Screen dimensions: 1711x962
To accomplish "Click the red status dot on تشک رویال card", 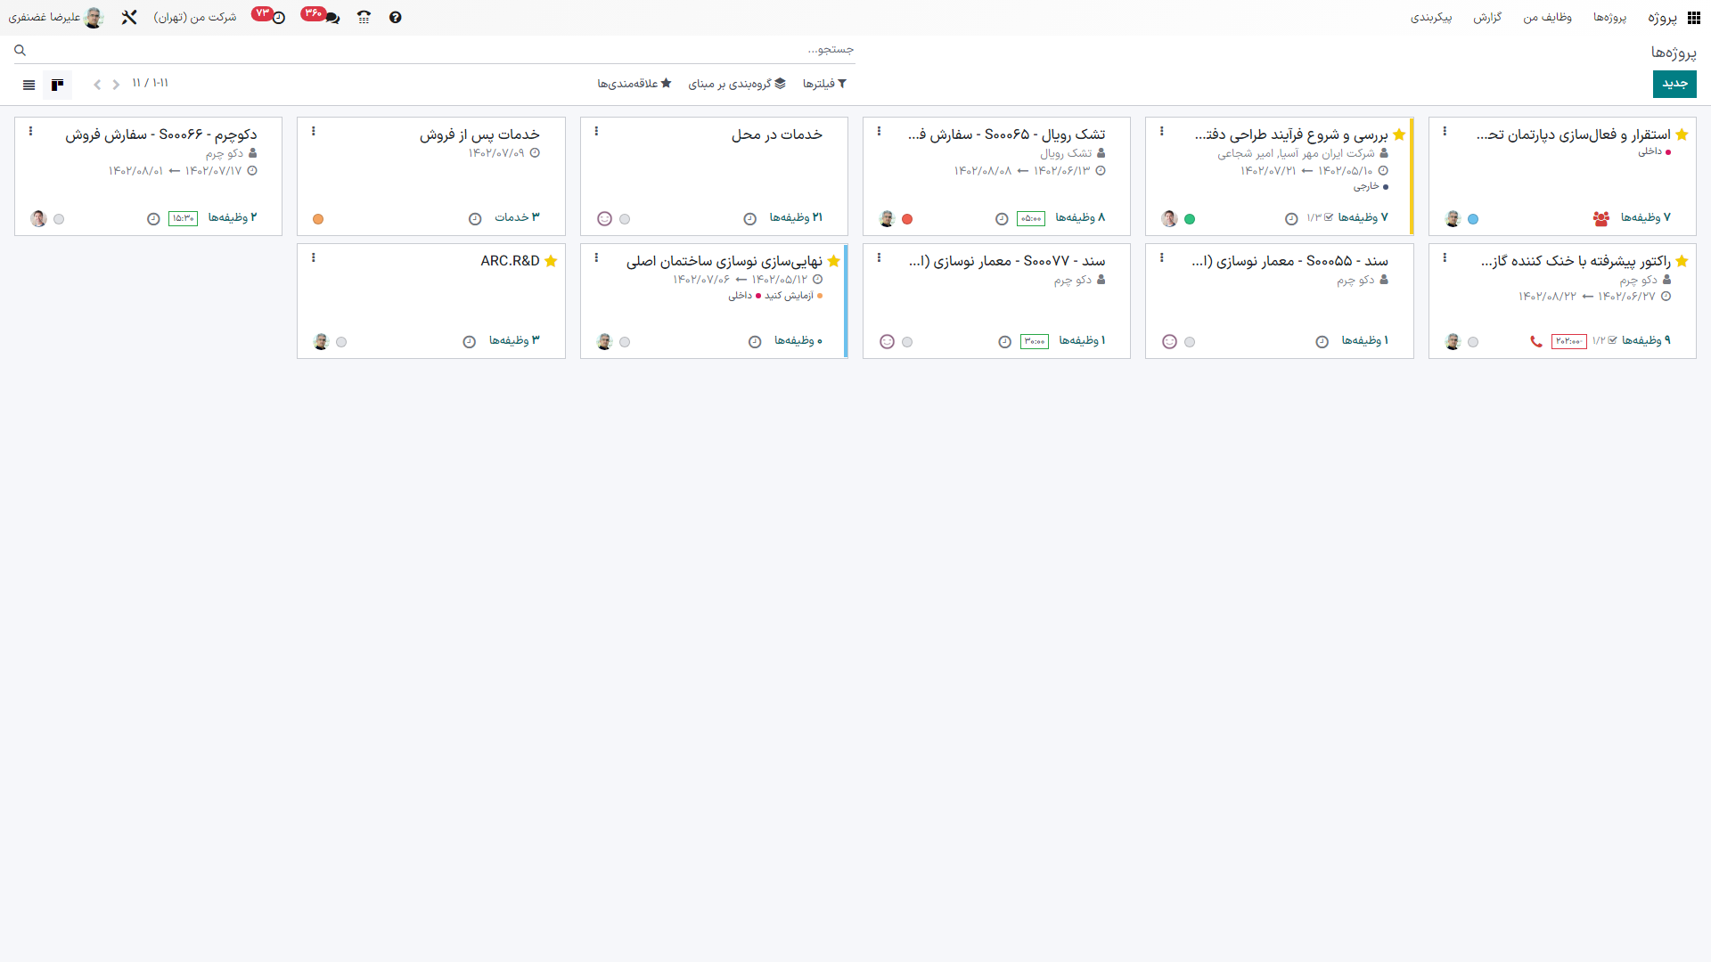I will tap(907, 219).
